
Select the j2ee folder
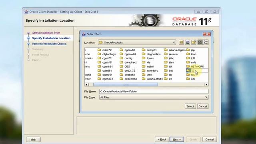147,75
